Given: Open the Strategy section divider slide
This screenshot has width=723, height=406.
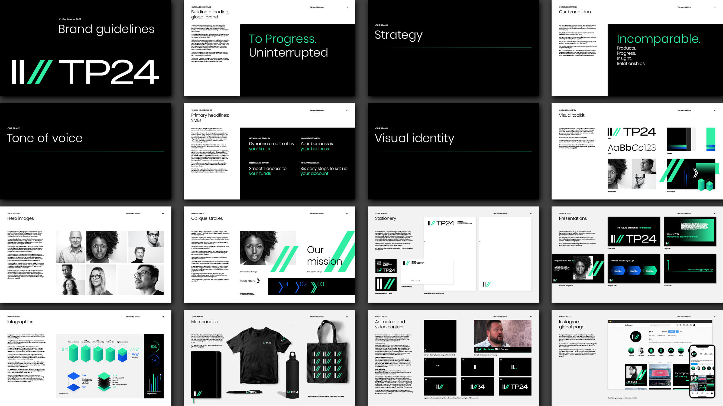Looking at the screenshot, I should click(453, 48).
